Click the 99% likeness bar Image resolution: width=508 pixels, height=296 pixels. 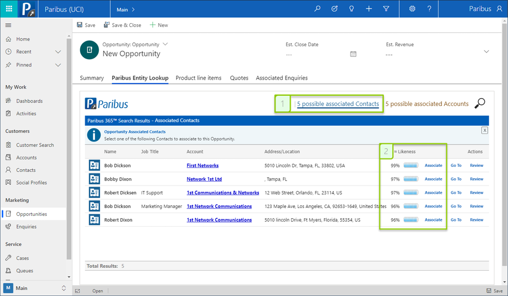pyautogui.click(x=411, y=165)
